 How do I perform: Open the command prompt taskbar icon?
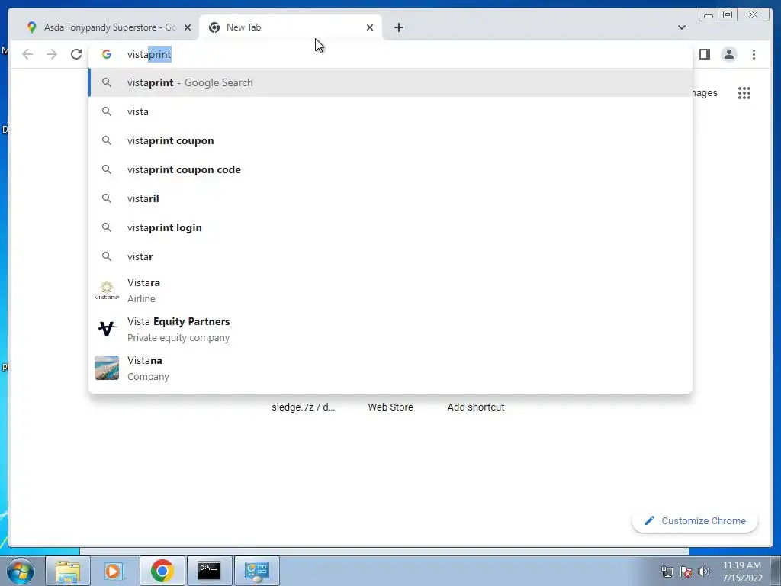[209, 571]
